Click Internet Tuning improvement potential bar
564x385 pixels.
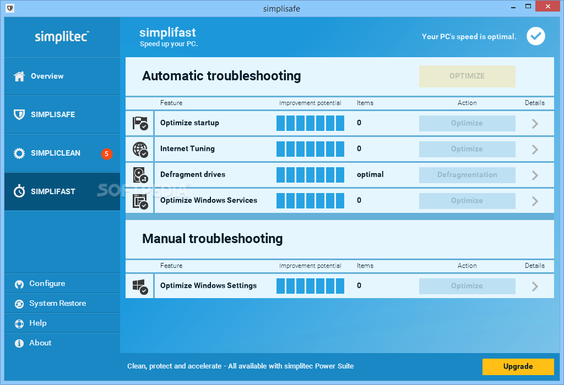310,149
